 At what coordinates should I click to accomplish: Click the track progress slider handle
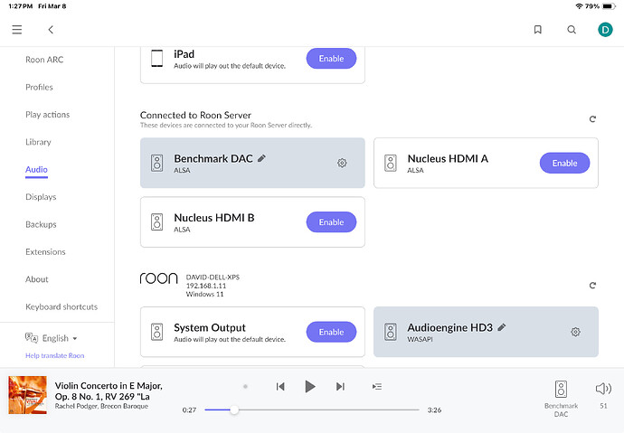pyautogui.click(x=234, y=409)
